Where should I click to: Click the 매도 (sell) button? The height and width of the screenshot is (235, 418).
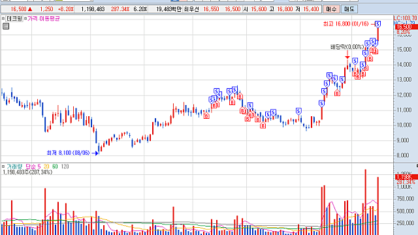tap(349, 9)
